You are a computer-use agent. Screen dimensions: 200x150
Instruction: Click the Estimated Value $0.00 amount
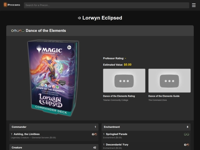[127, 65]
